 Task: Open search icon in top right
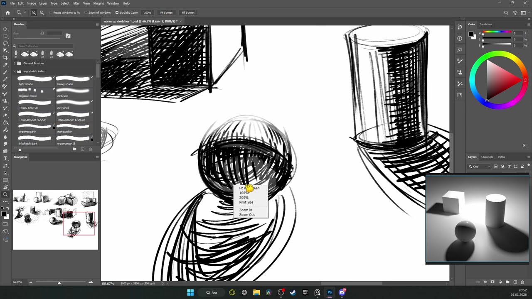tap(506, 12)
